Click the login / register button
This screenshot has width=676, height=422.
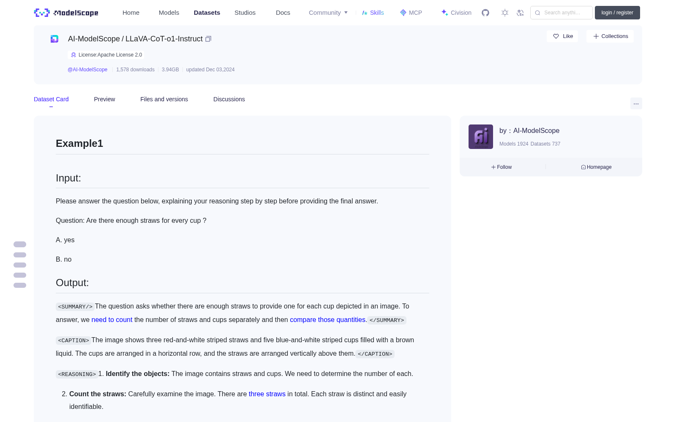click(x=617, y=13)
